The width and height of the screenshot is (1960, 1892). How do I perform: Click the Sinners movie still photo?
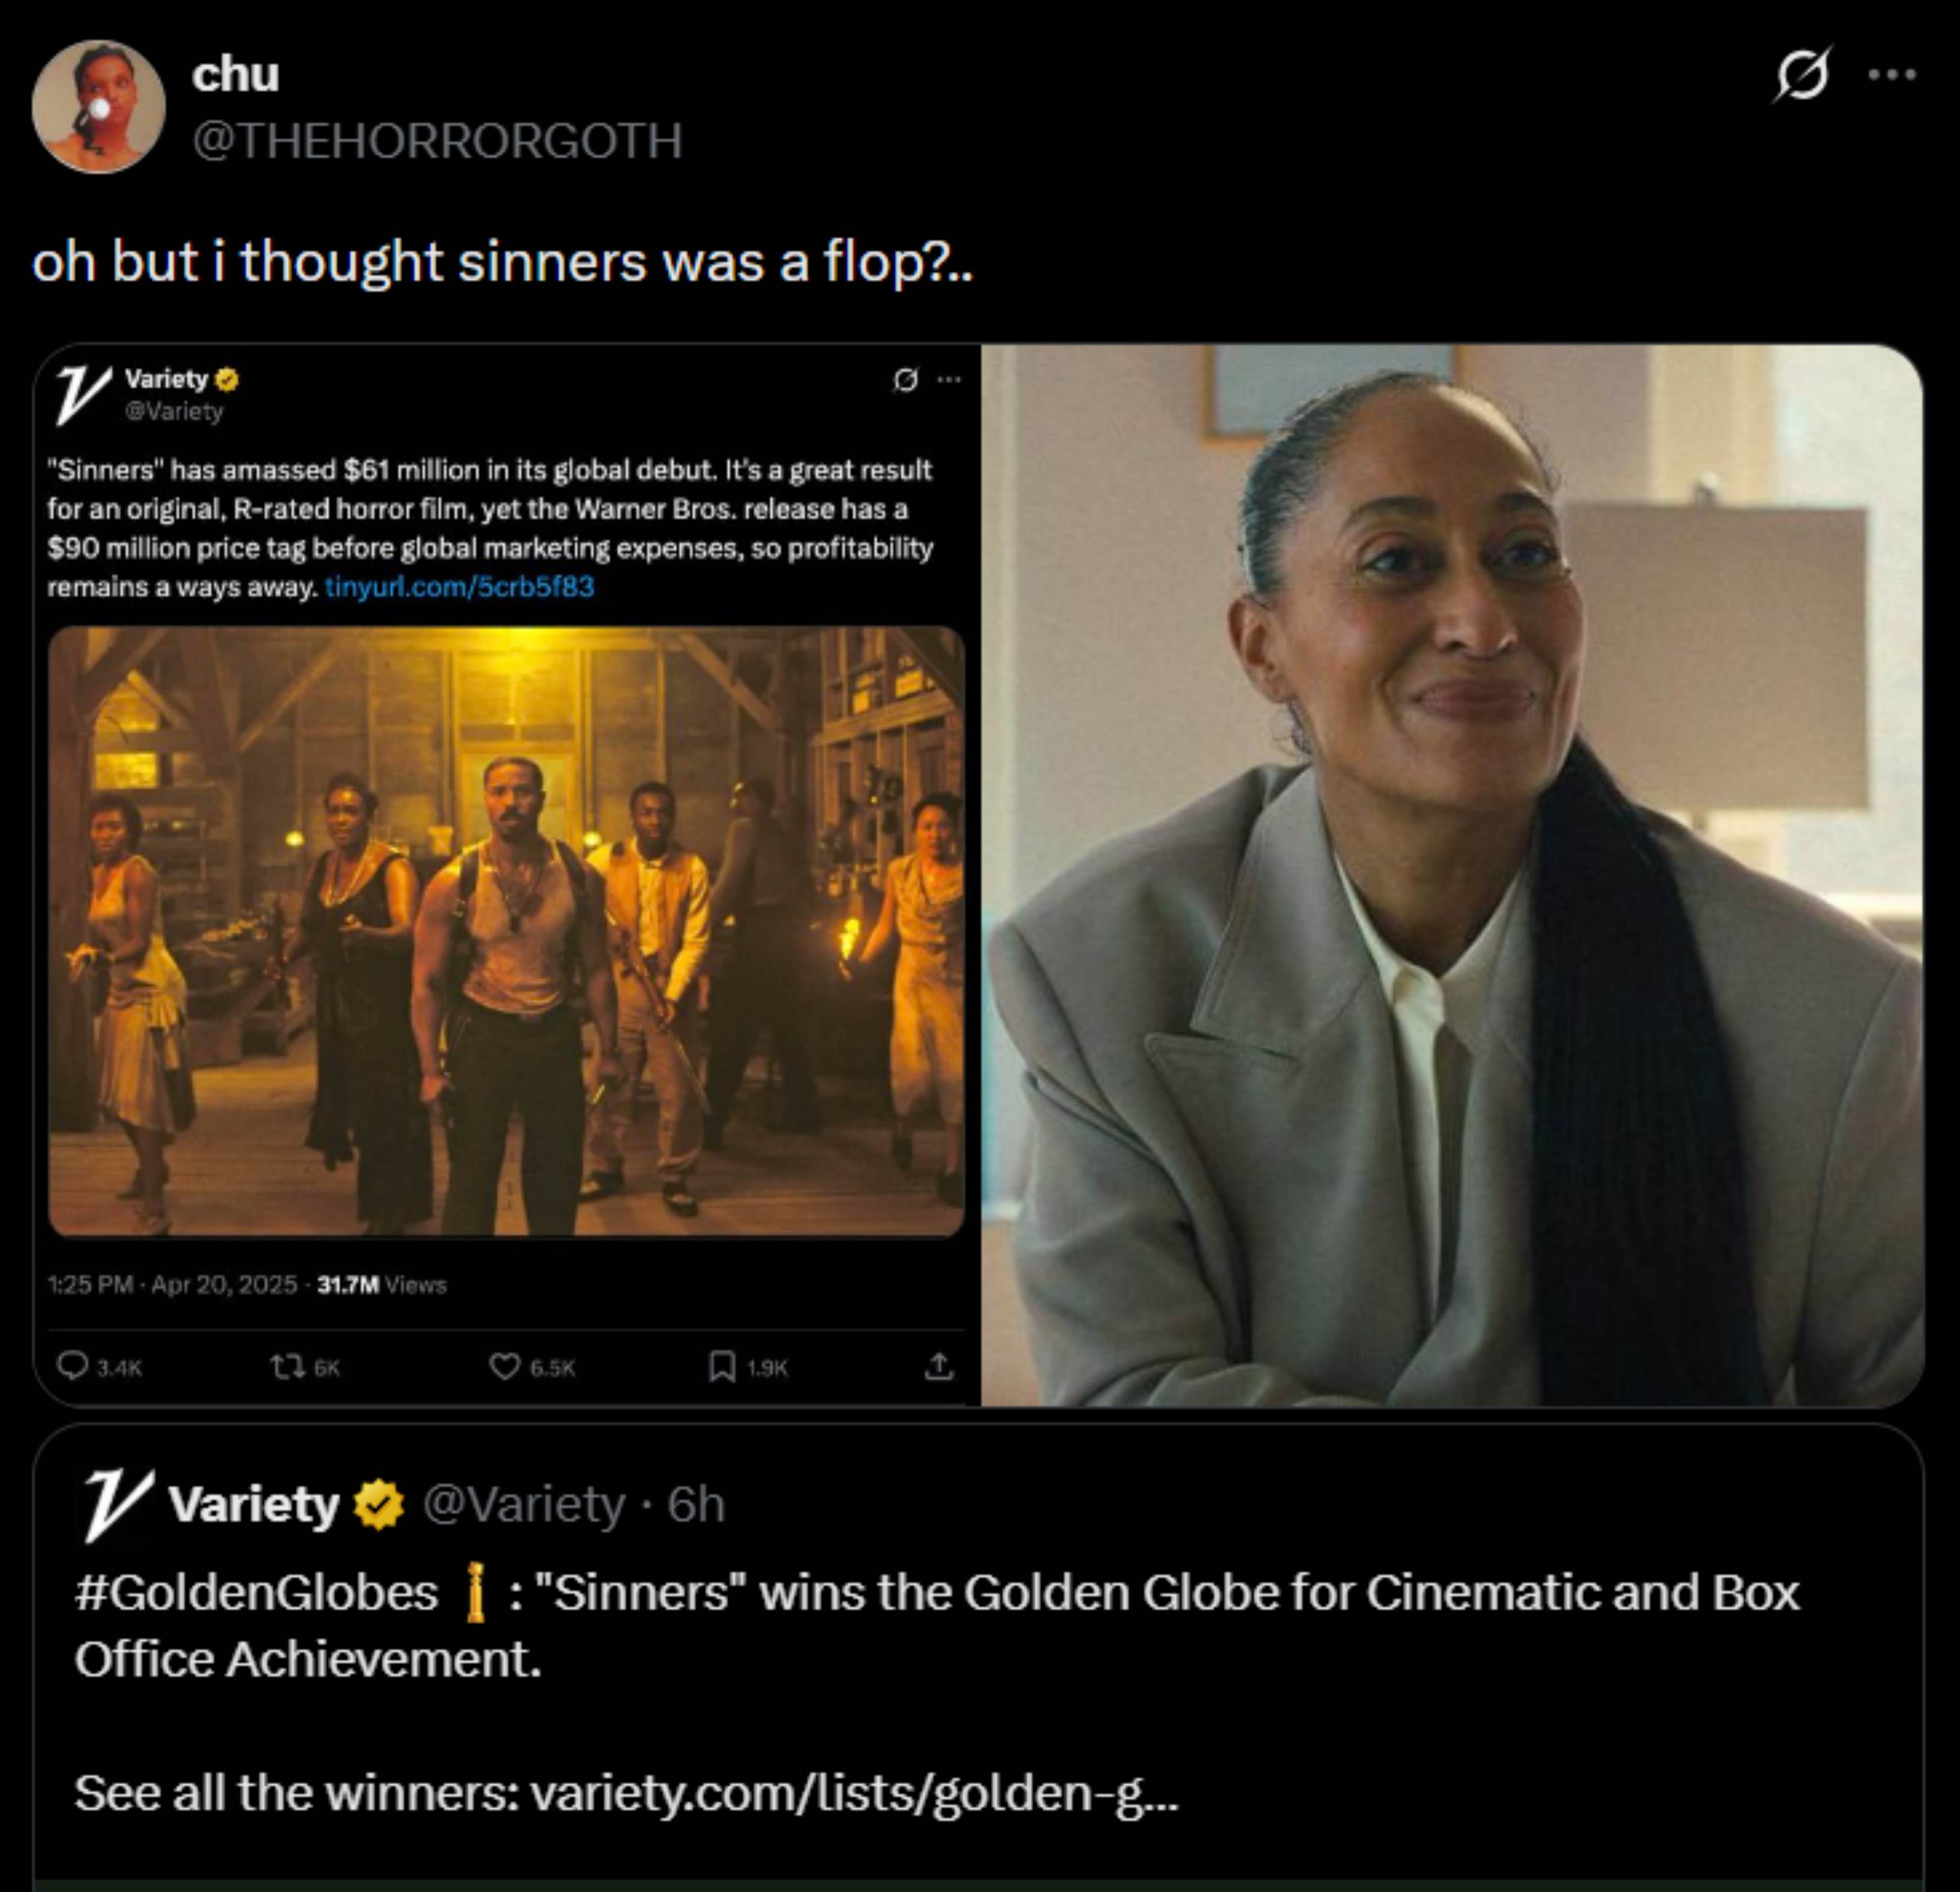click(x=506, y=930)
